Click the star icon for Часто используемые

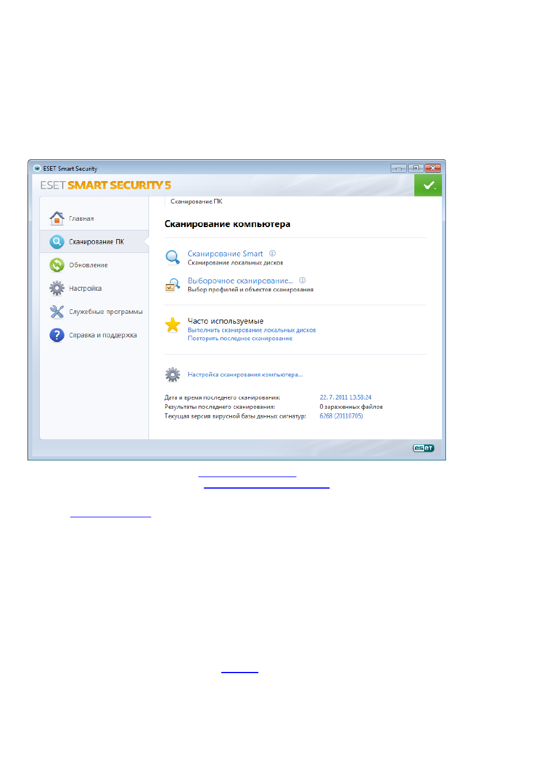173,325
